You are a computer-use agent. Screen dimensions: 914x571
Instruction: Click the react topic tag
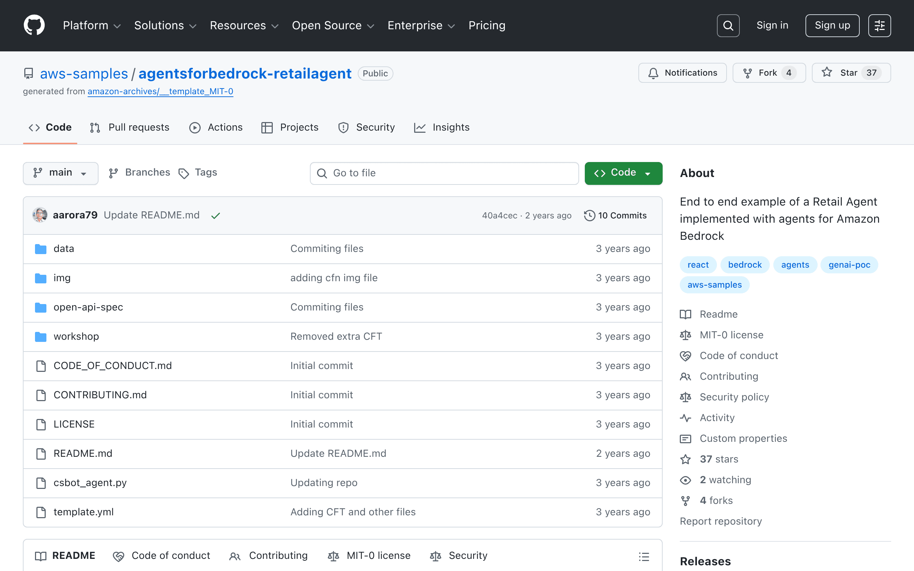point(698,265)
